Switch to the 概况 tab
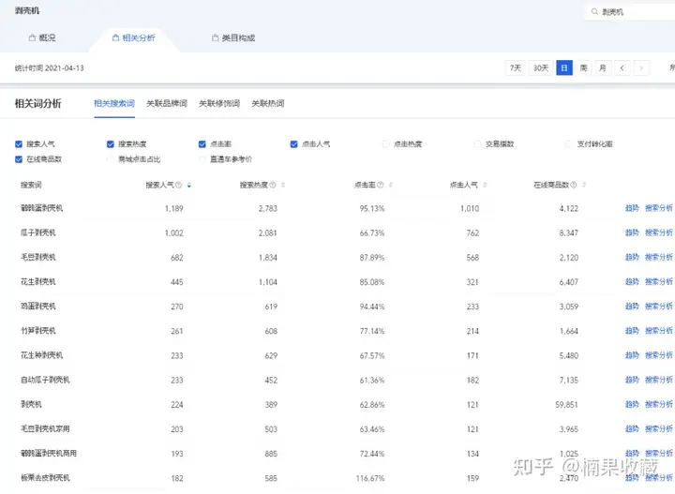The image size is (675, 494). click(42, 37)
